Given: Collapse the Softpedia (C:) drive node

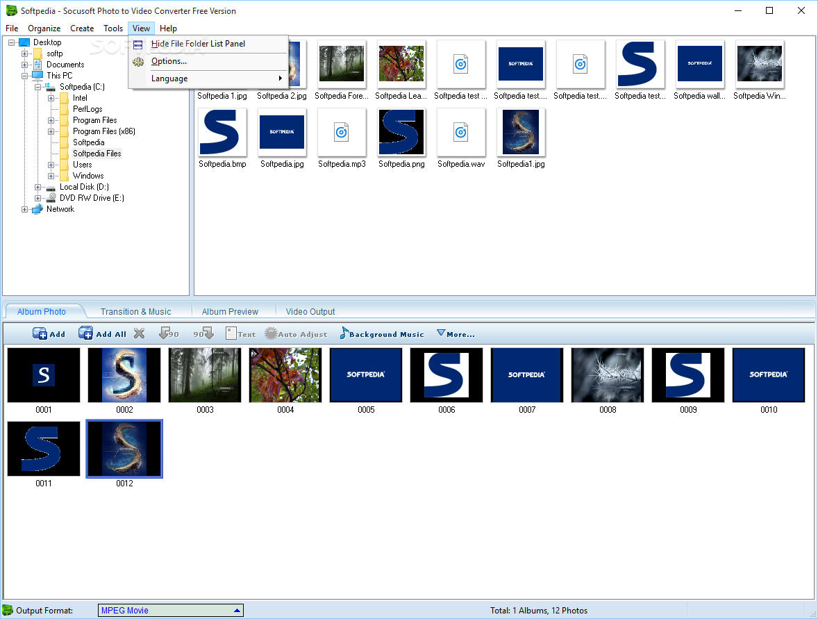Looking at the screenshot, I should pyautogui.click(x=37, y=87).
